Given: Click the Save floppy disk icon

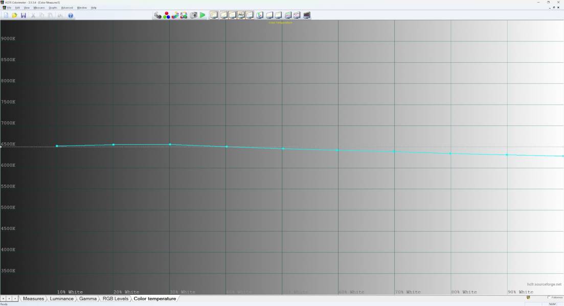Looking at the screenshot, I should point(24,15).
